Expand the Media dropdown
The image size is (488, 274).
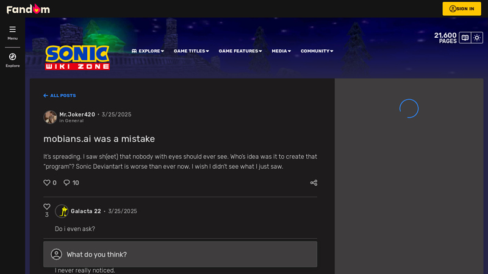click(281, 51)
